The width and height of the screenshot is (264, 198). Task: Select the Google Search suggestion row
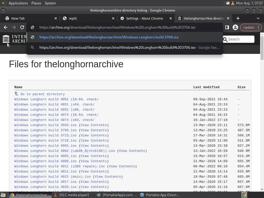[125, 47]
